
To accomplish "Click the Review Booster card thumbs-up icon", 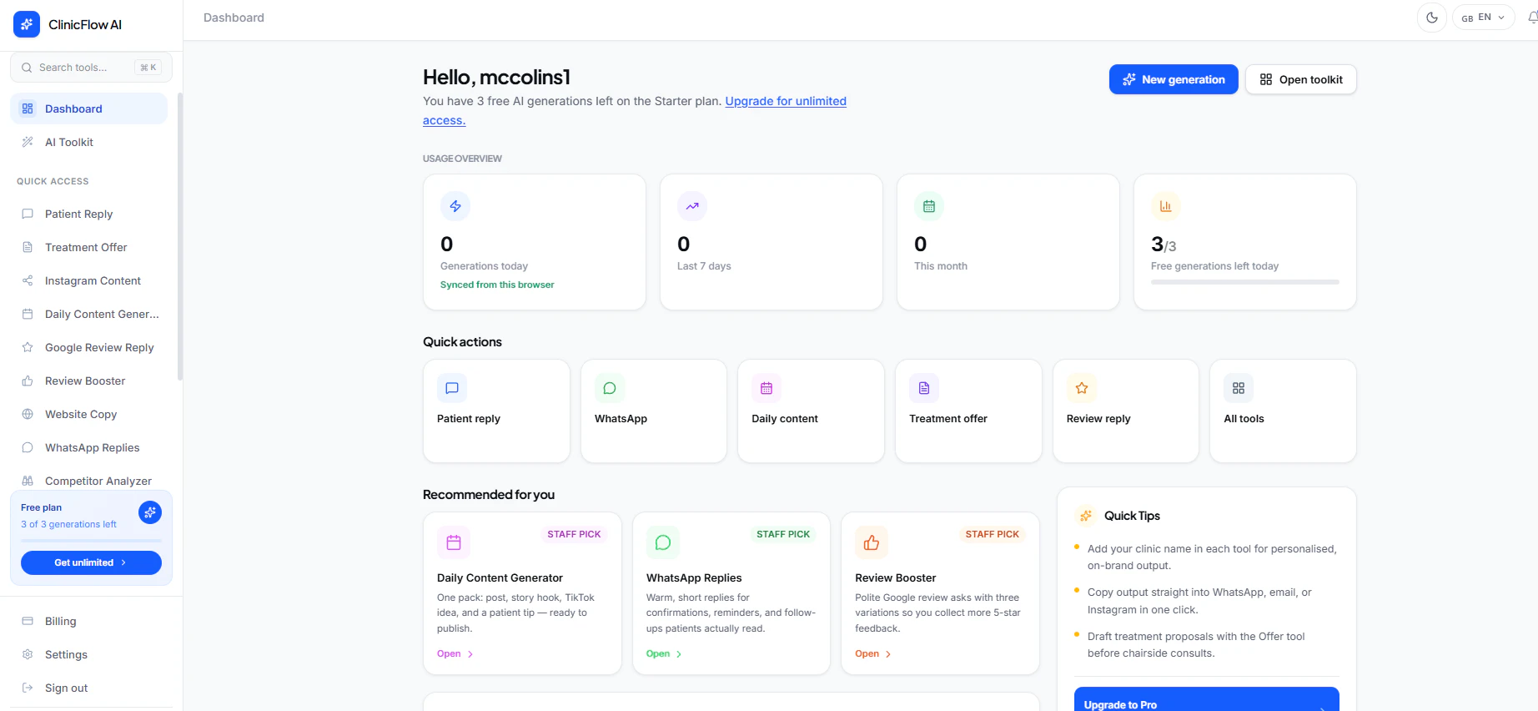I will pos(872,542).
